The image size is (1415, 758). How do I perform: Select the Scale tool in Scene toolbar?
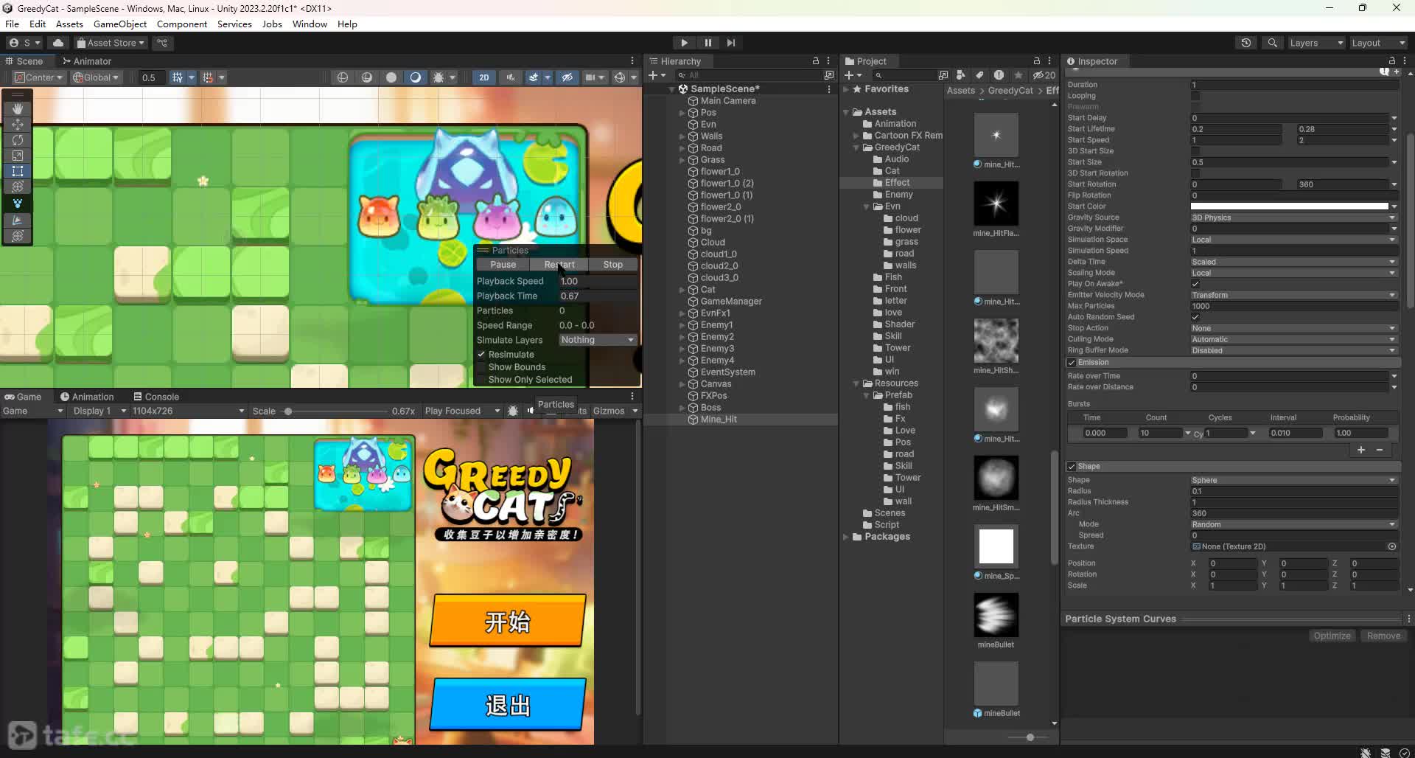(18, 156)
